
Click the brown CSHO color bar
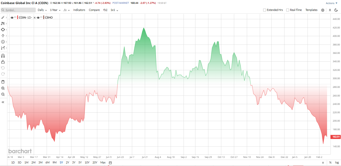[44, 18]
